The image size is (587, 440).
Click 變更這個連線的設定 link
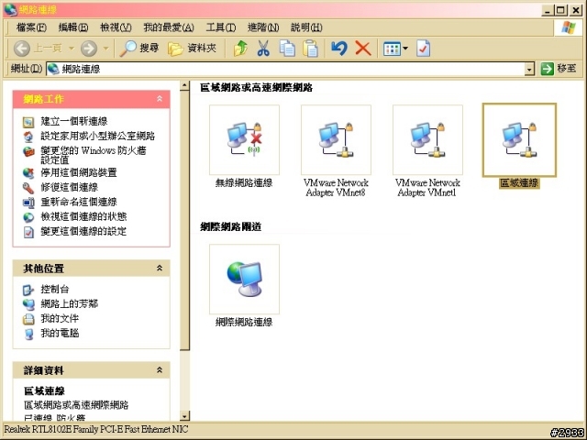pos(83,231)
